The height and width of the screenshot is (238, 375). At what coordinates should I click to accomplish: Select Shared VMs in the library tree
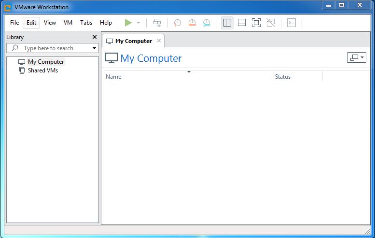tap(42, 70)
